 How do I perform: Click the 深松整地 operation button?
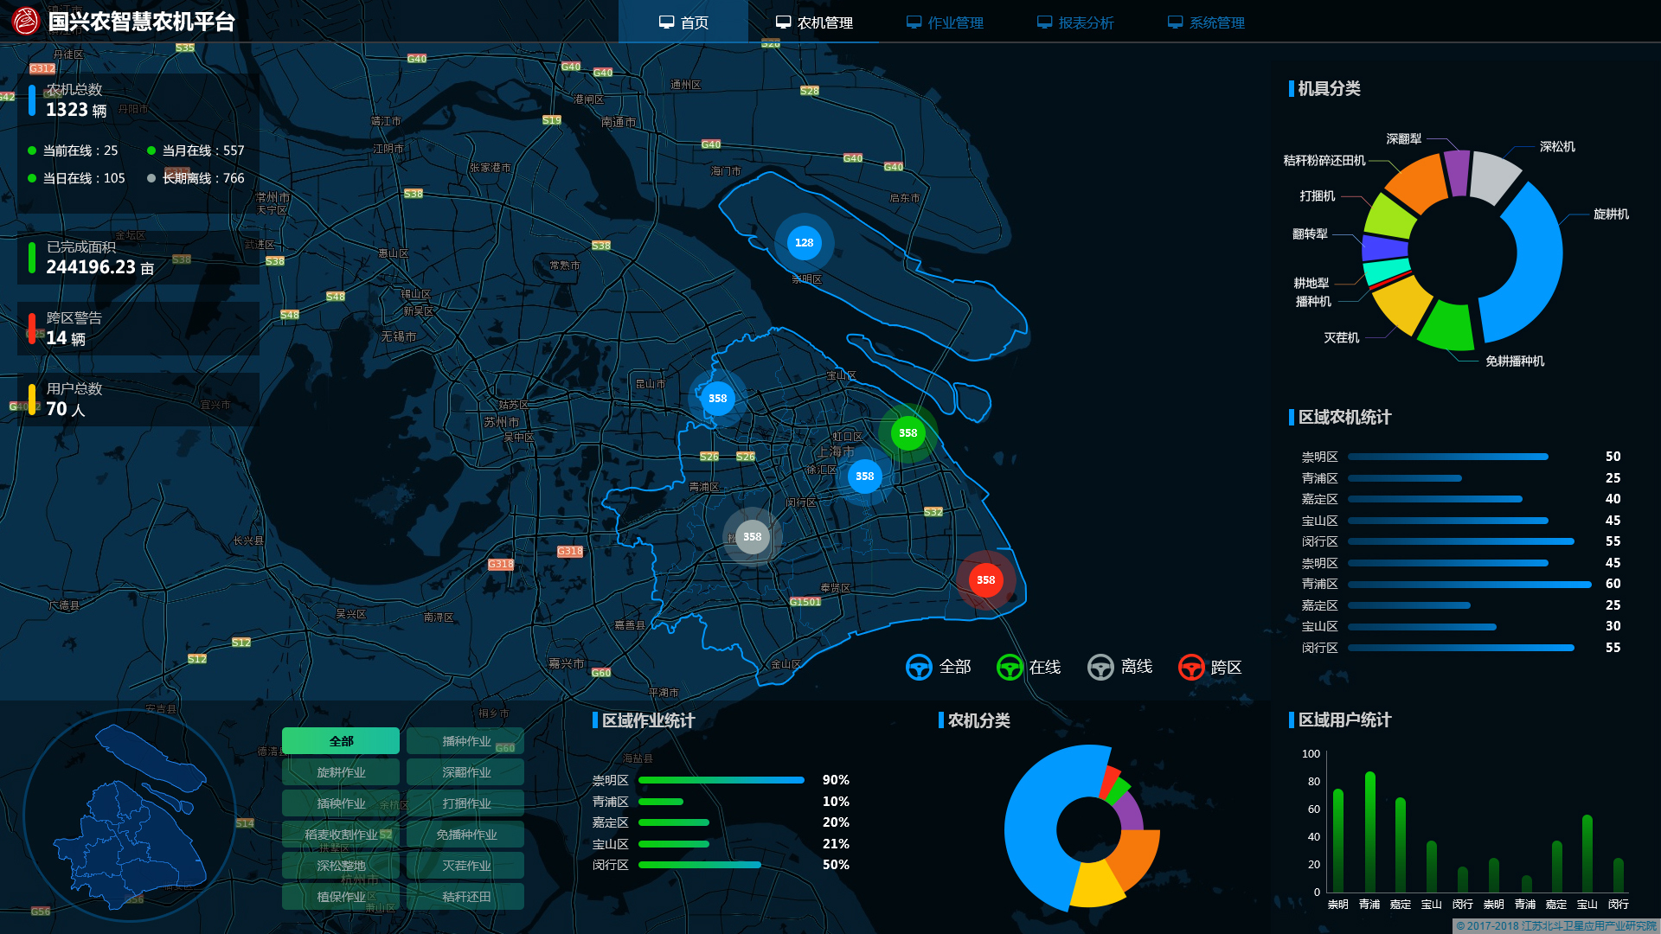tap(341, 866)
